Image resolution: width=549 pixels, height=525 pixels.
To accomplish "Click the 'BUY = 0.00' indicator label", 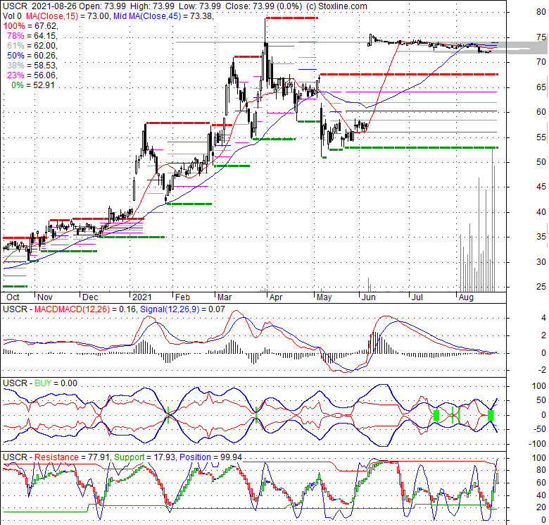I will [56, 383].
